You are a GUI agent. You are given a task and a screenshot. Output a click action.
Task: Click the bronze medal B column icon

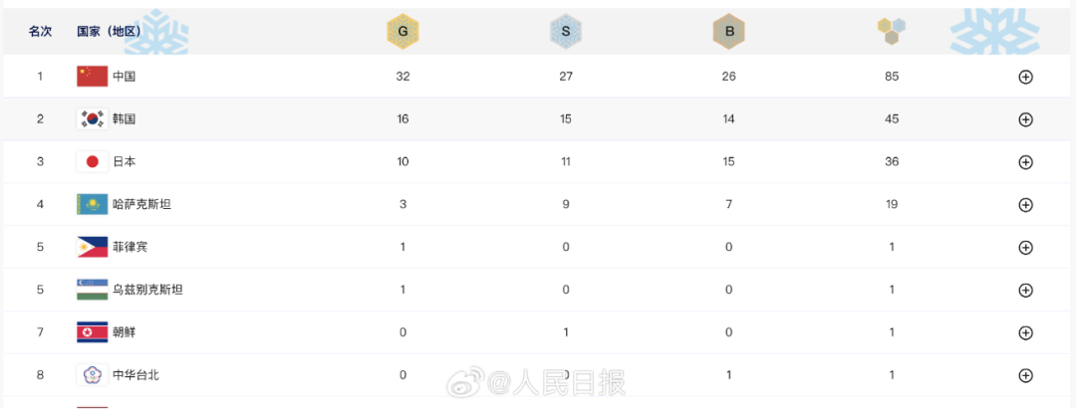728,32
